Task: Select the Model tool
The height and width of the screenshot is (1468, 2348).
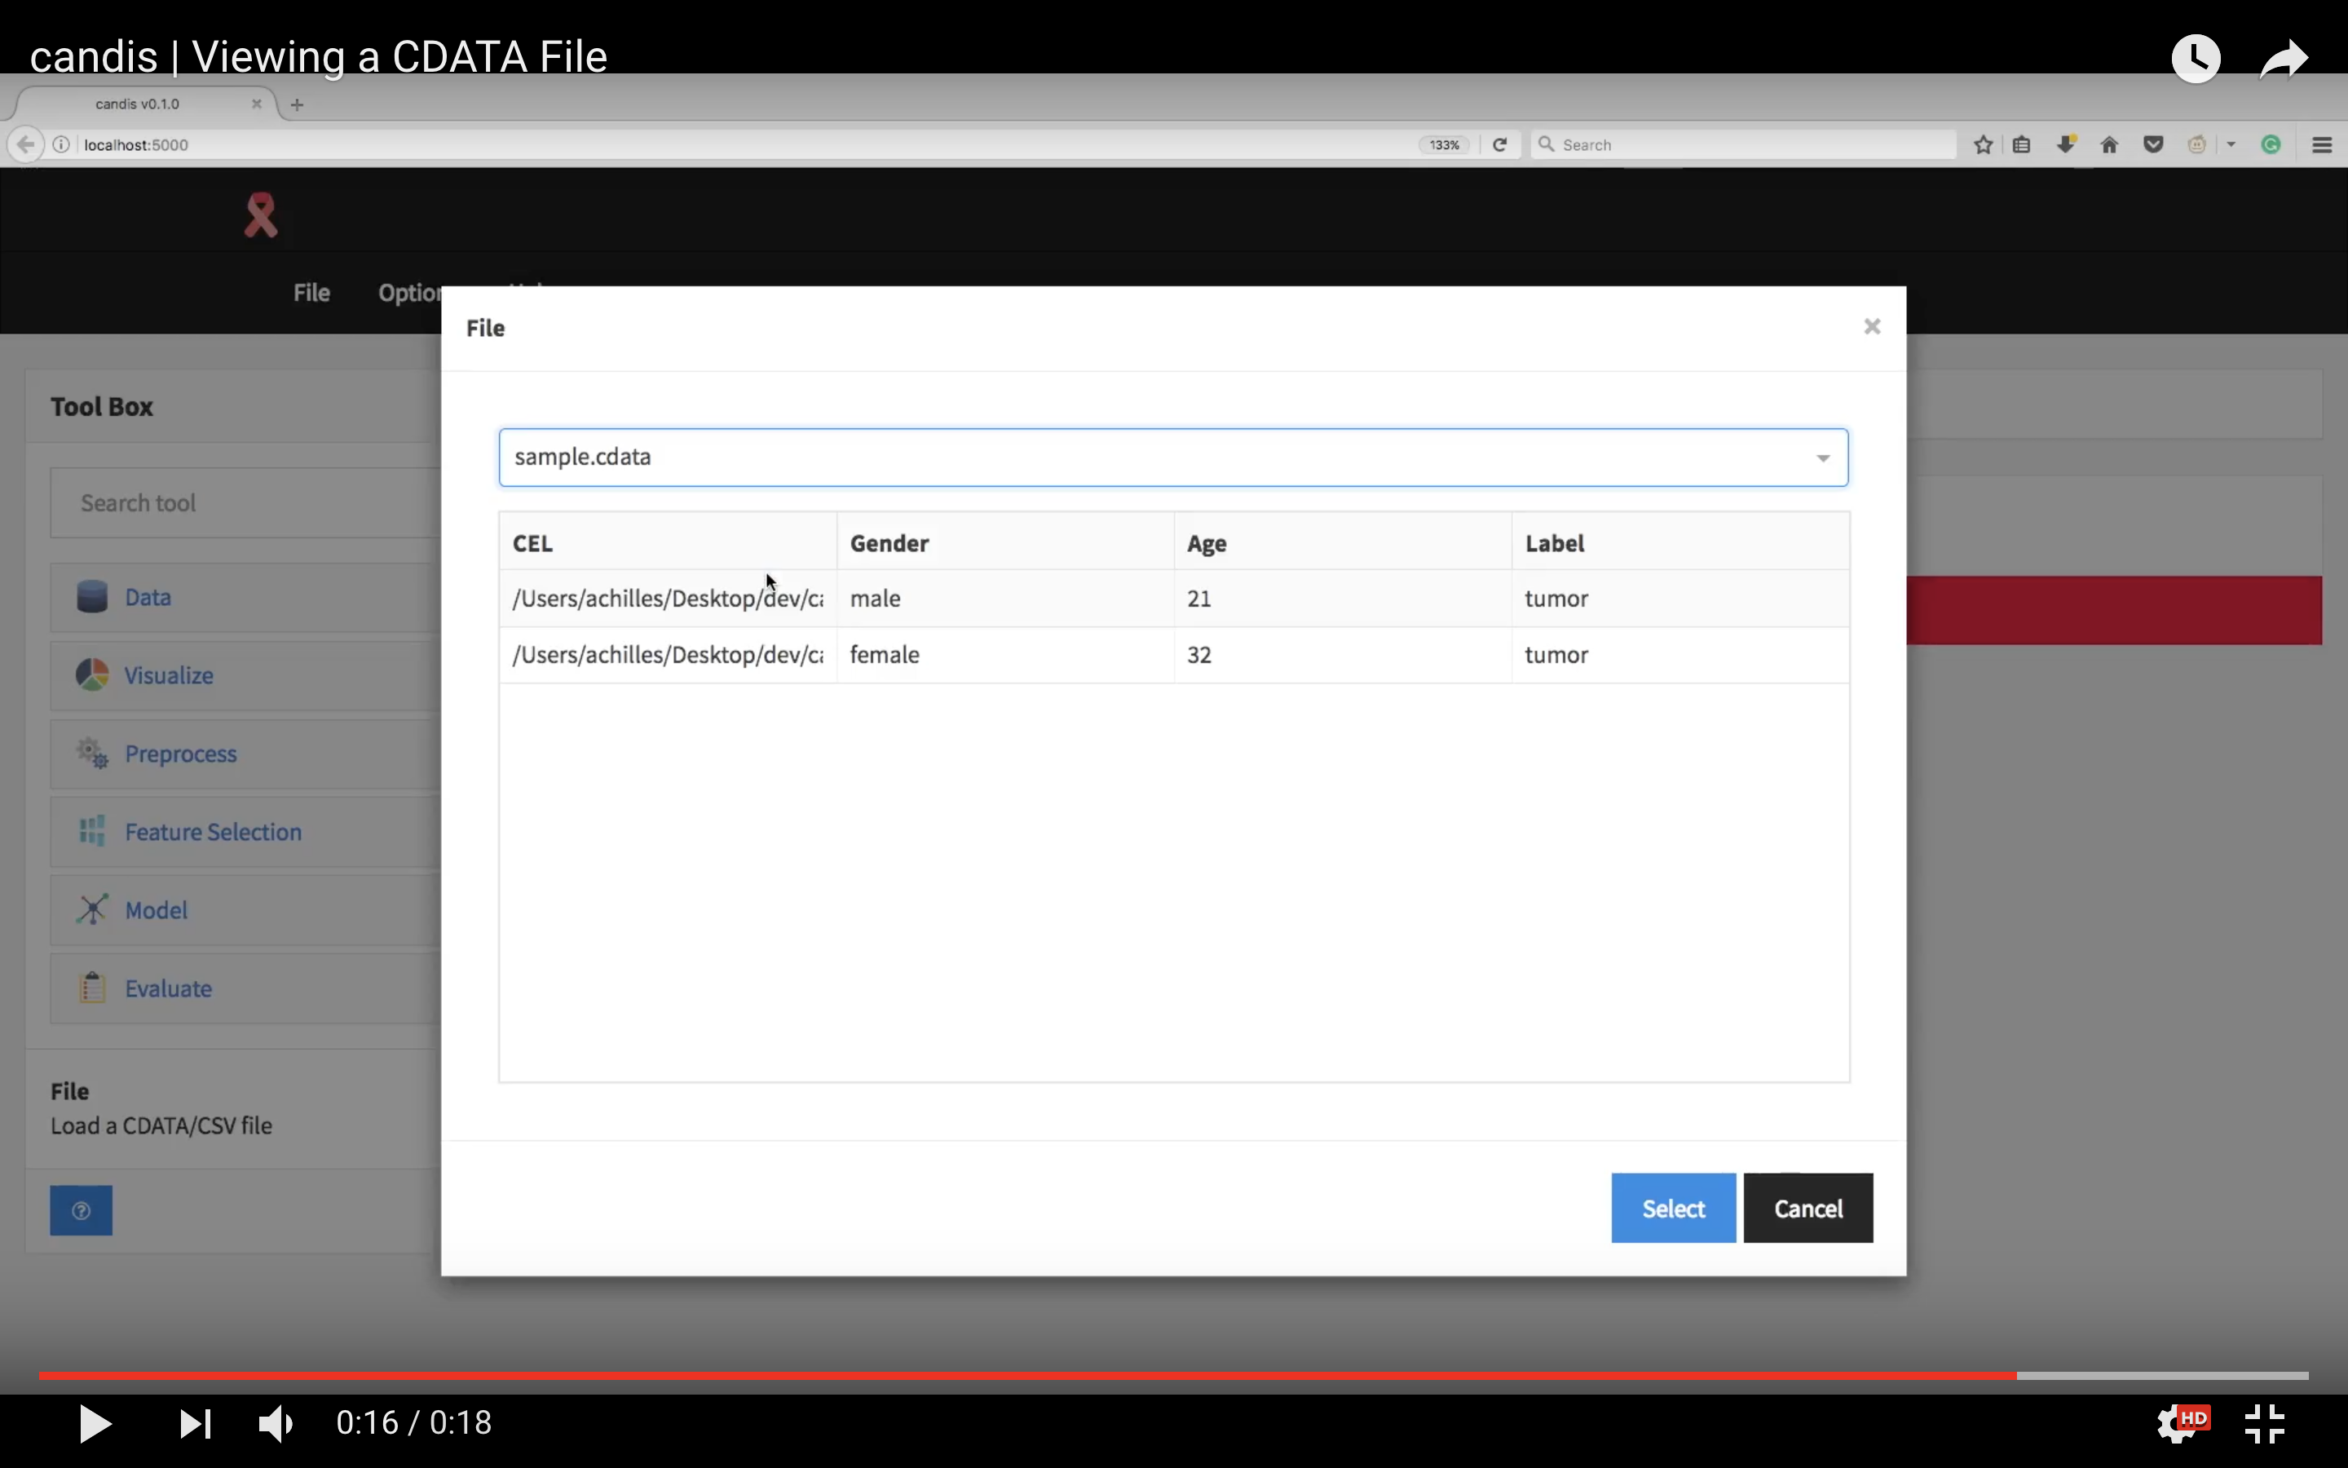Action: pyautogui.click(x=157, y=909)
